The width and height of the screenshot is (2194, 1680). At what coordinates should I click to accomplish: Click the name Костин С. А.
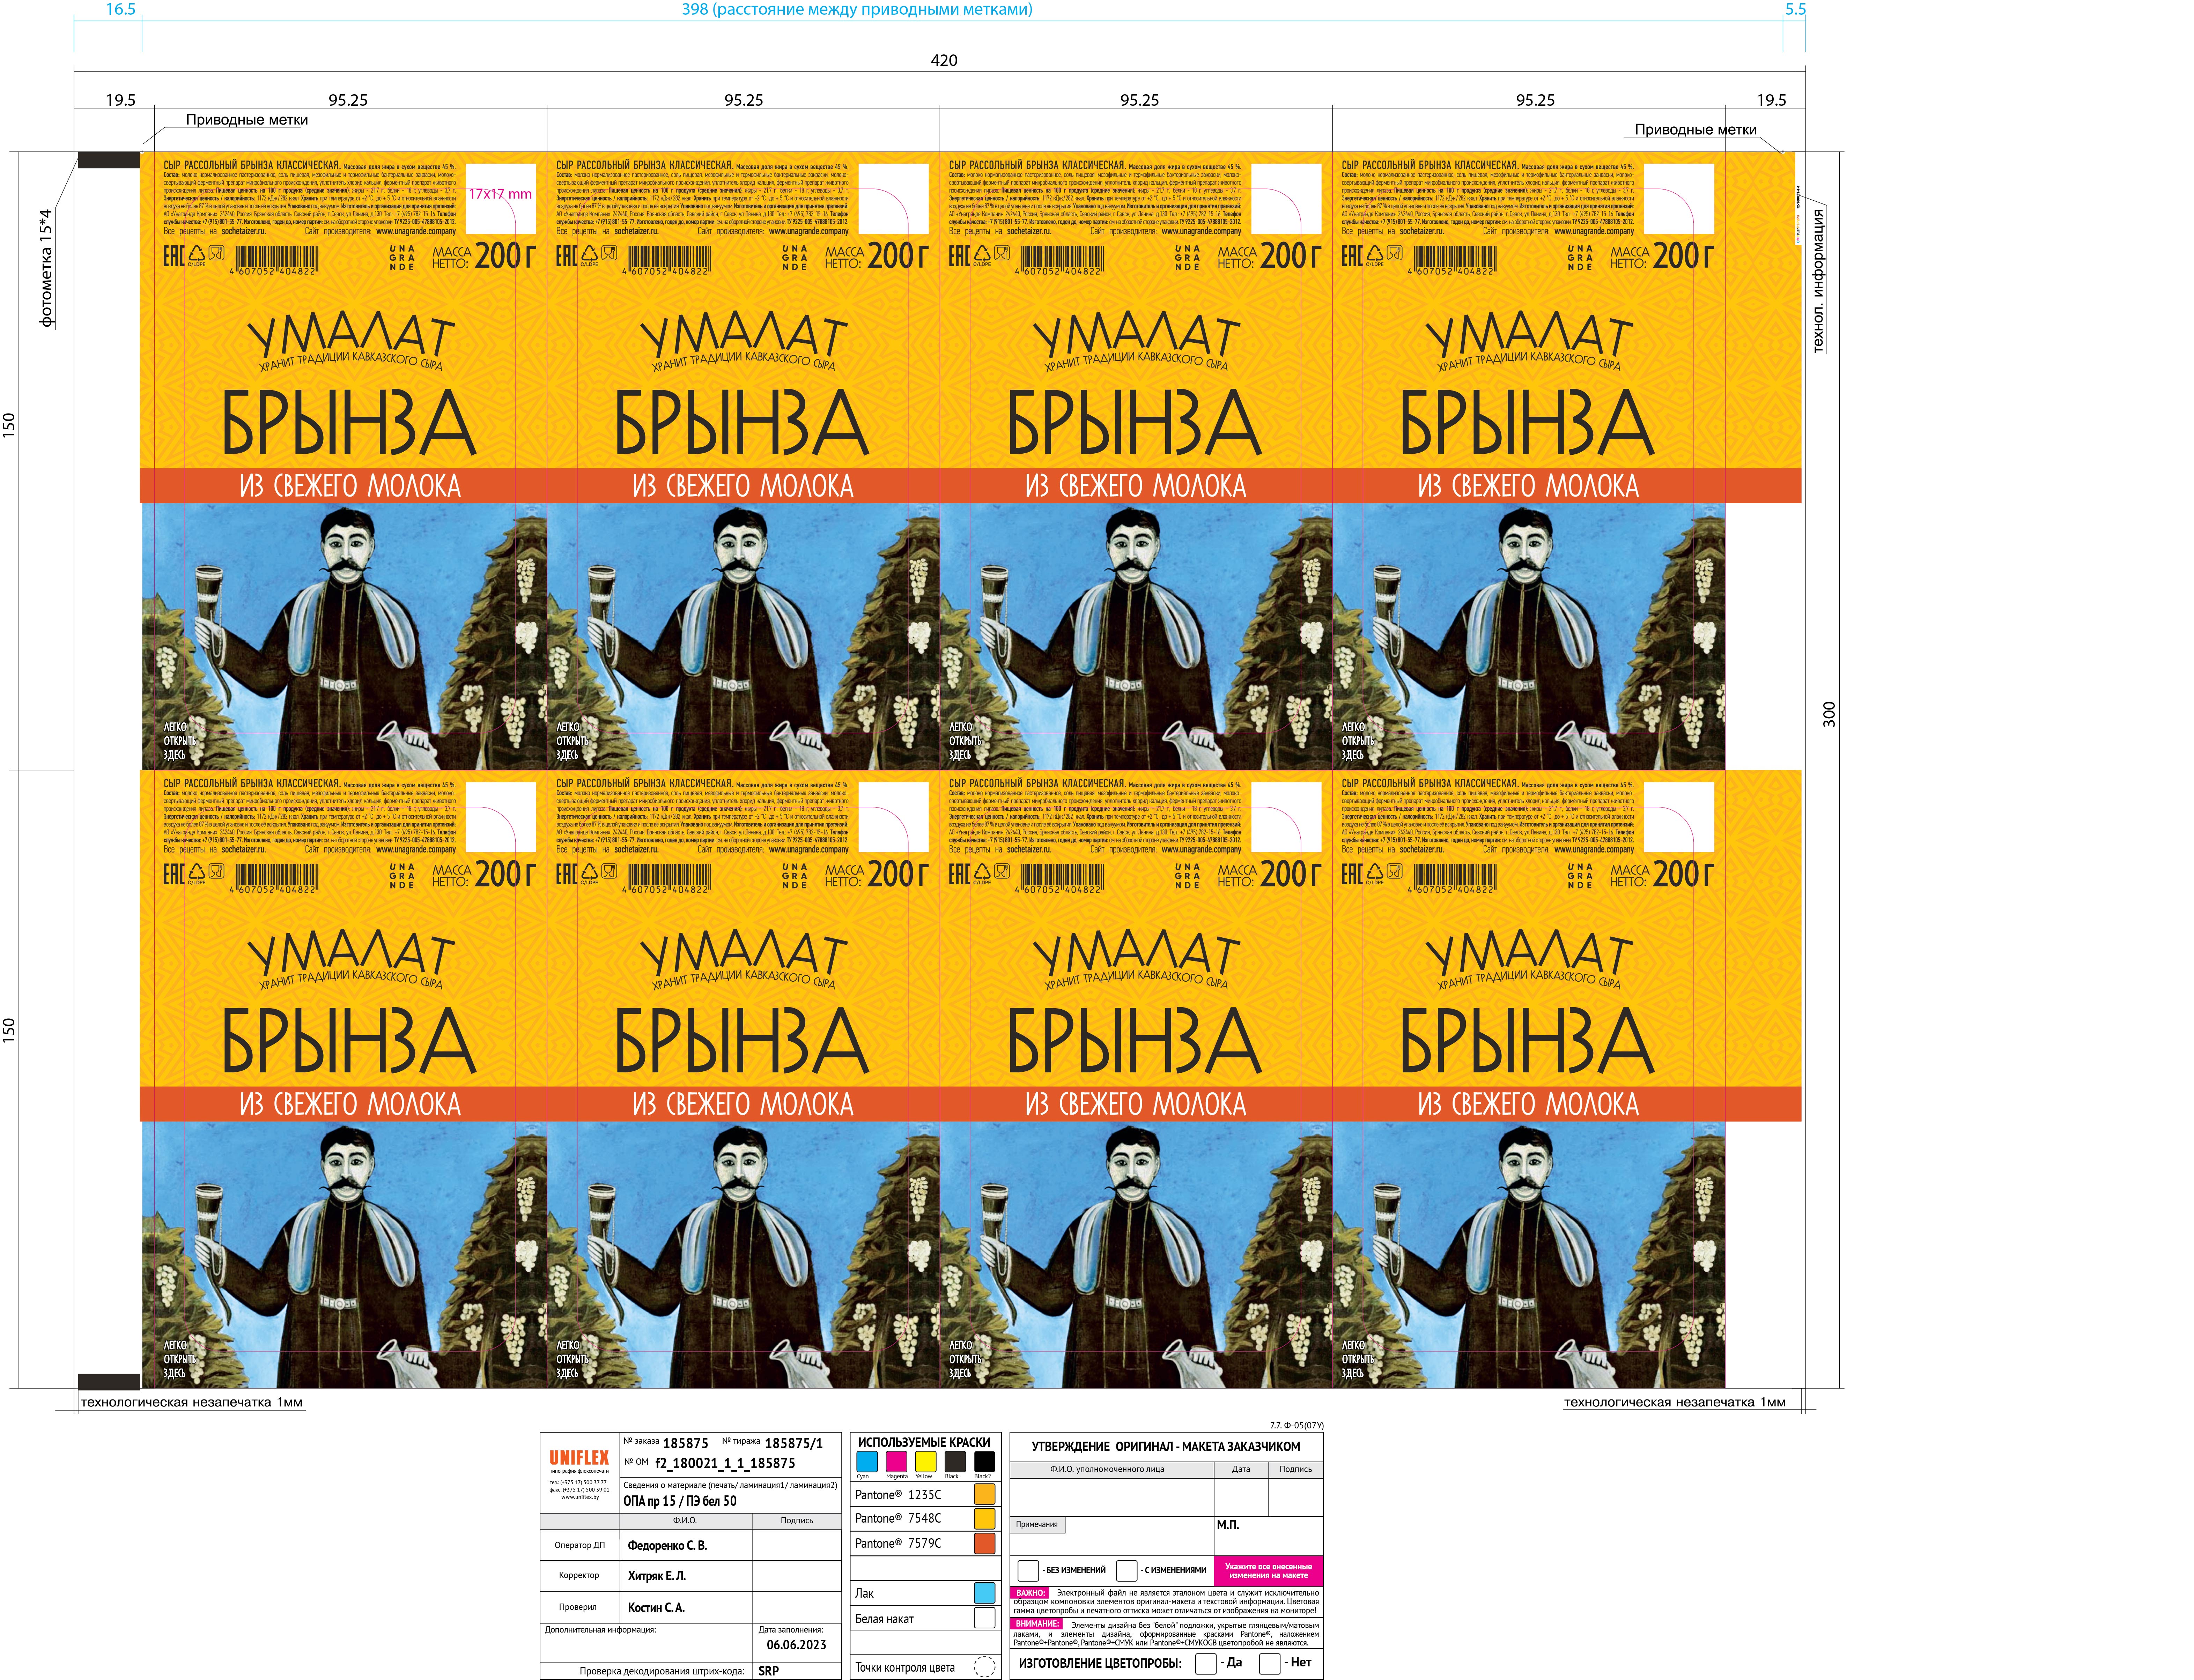tap(656, 1608)
